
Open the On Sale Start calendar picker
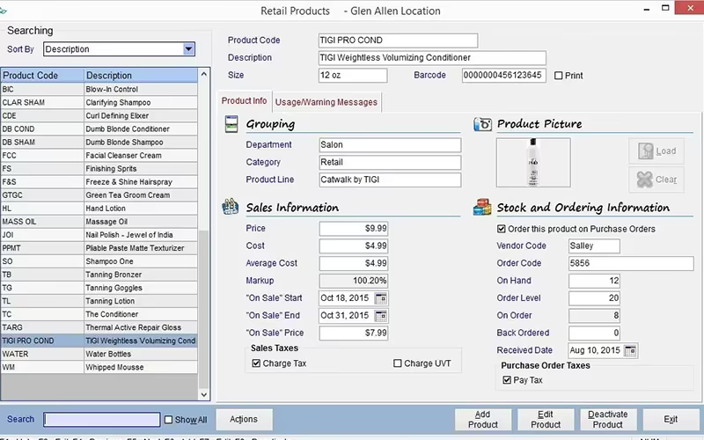coord(381,298)
